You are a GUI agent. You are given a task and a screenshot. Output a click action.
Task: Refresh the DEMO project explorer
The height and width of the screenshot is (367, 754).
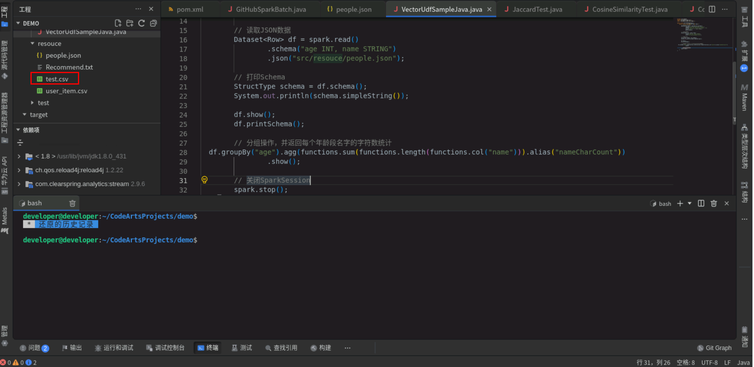tap(142, 23)
